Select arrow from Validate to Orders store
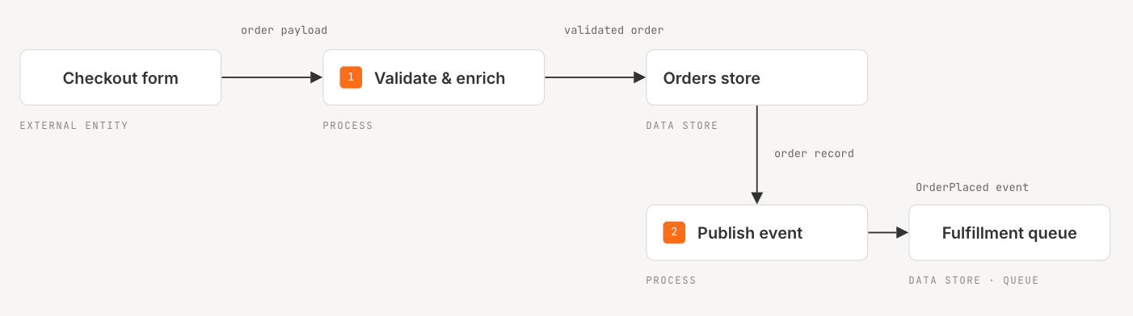The width and height of the screenshot is (1133, 316). 596,77
